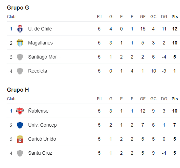Click the U. de Chile club crest
The width and height of the screenshot is (180, 168).
click(x=20, y=29)
